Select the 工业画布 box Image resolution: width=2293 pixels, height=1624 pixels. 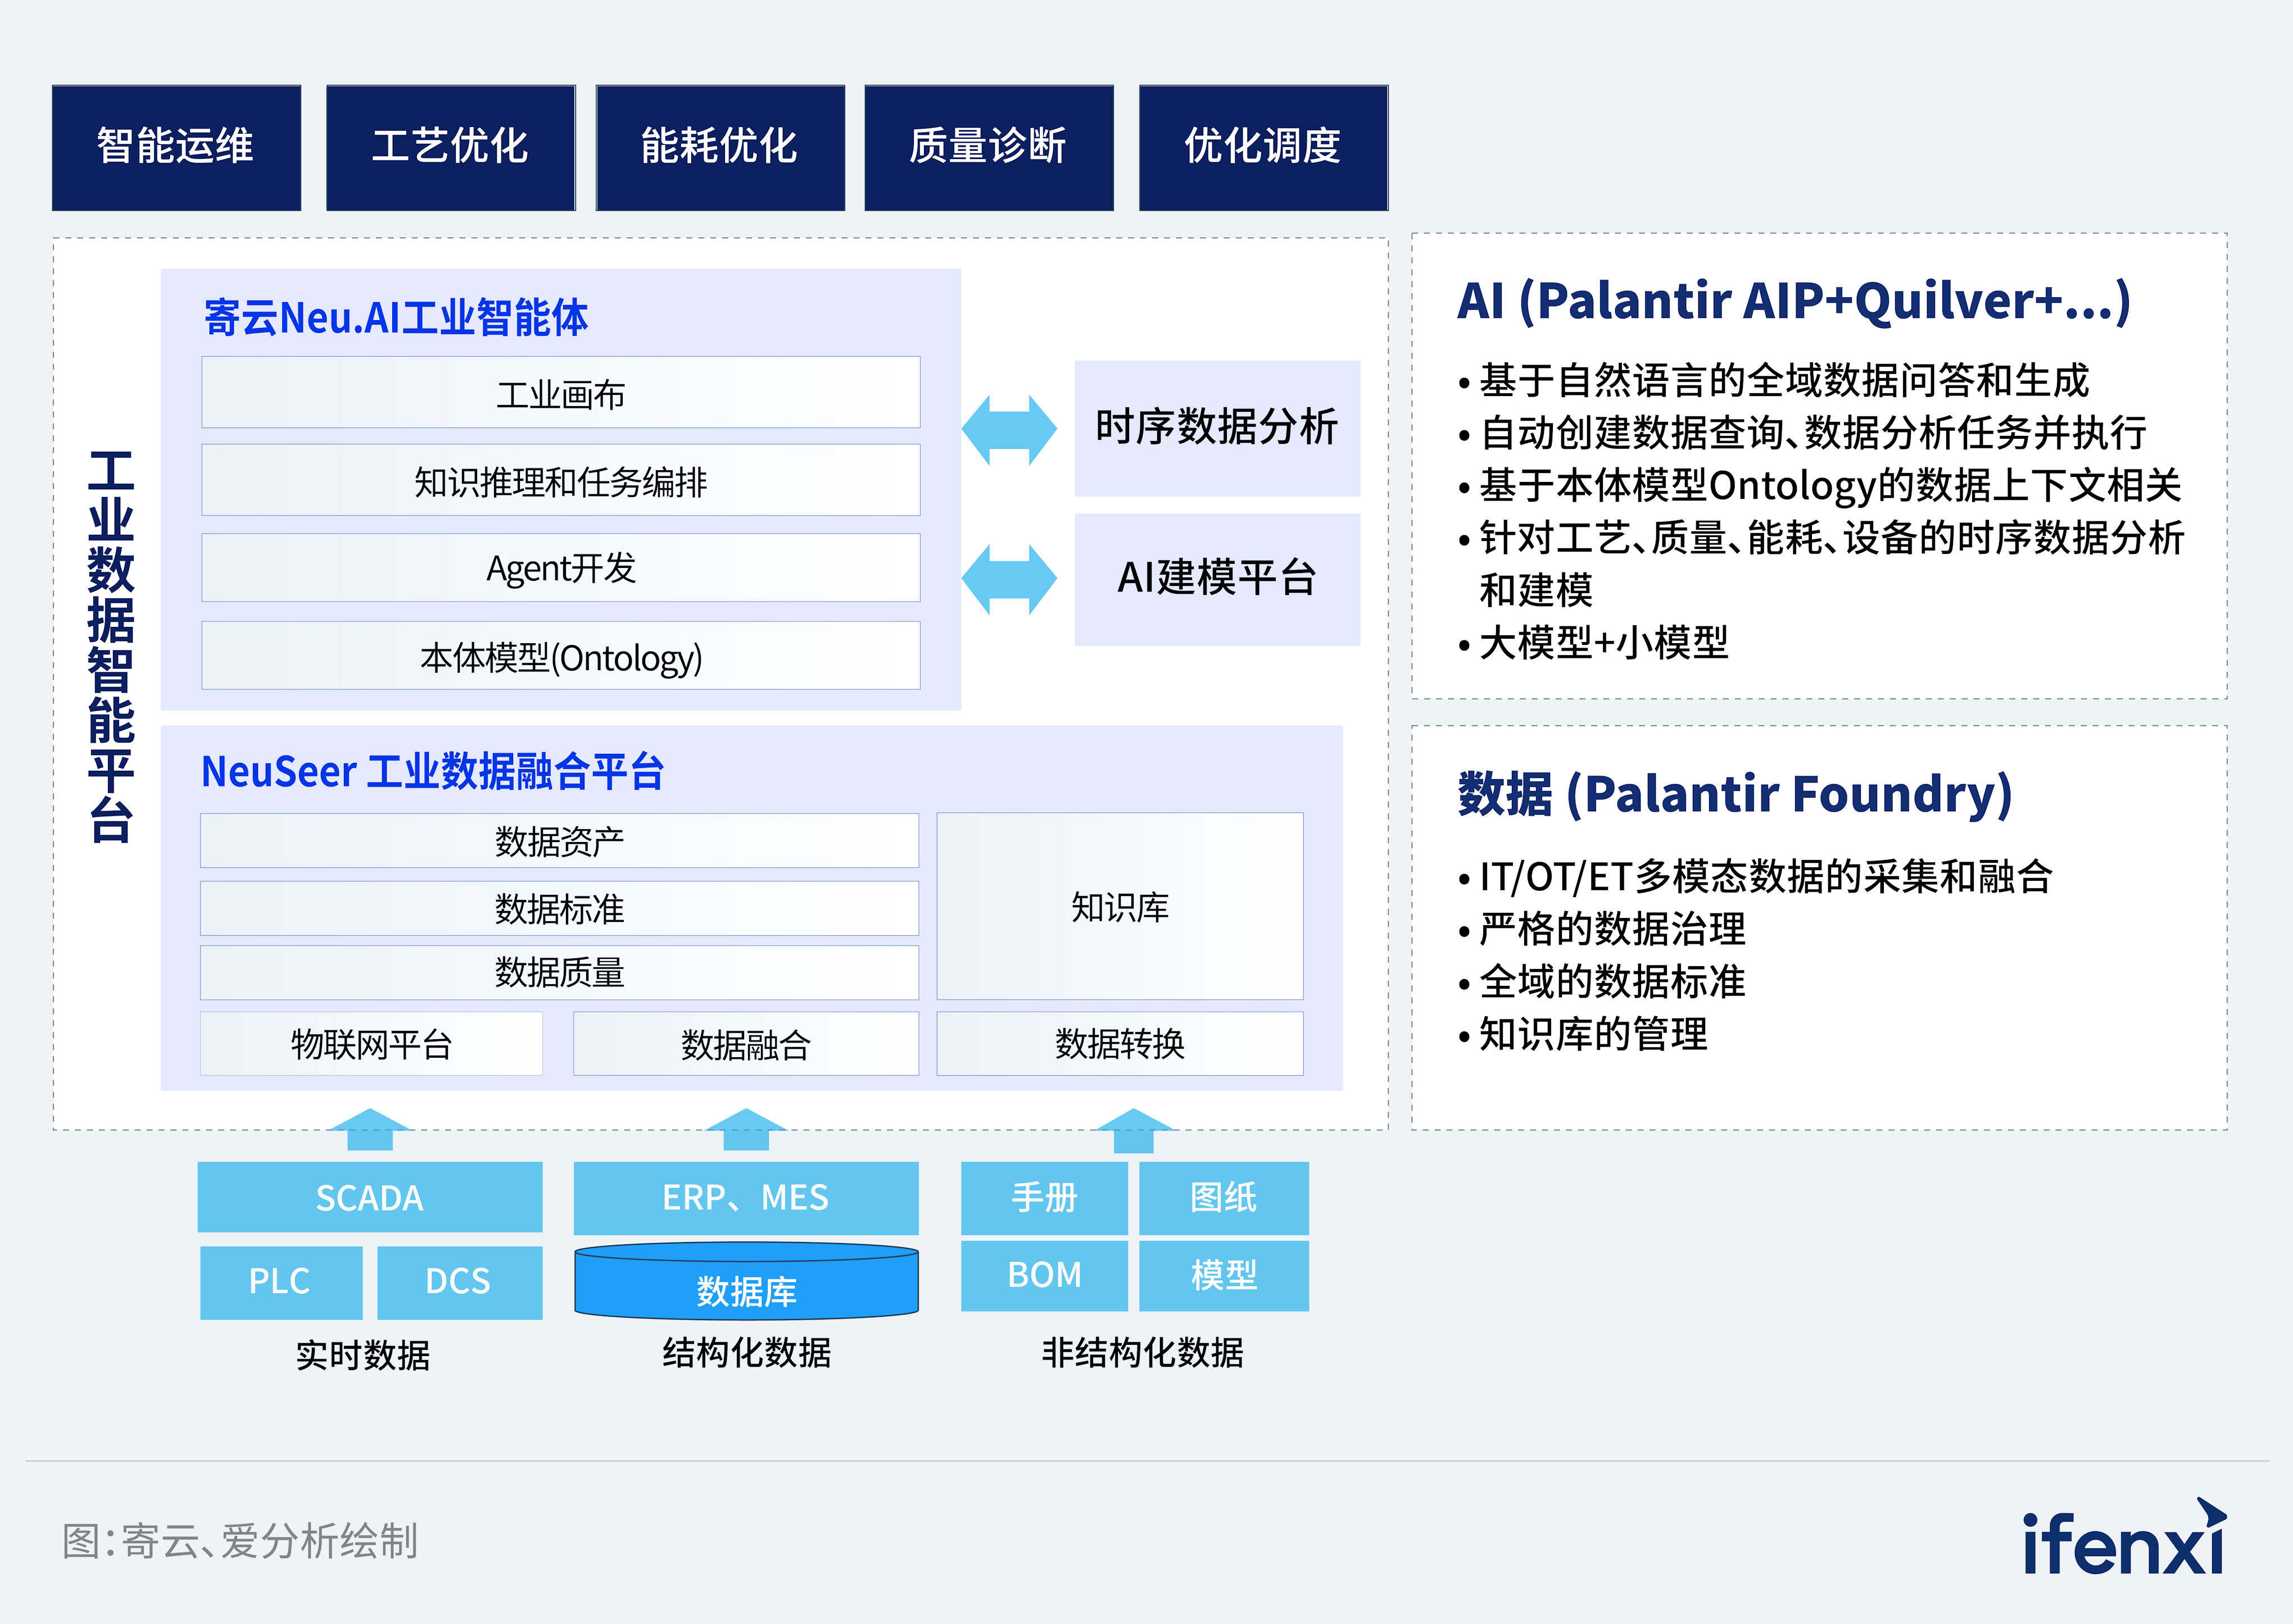coord(560,393)
